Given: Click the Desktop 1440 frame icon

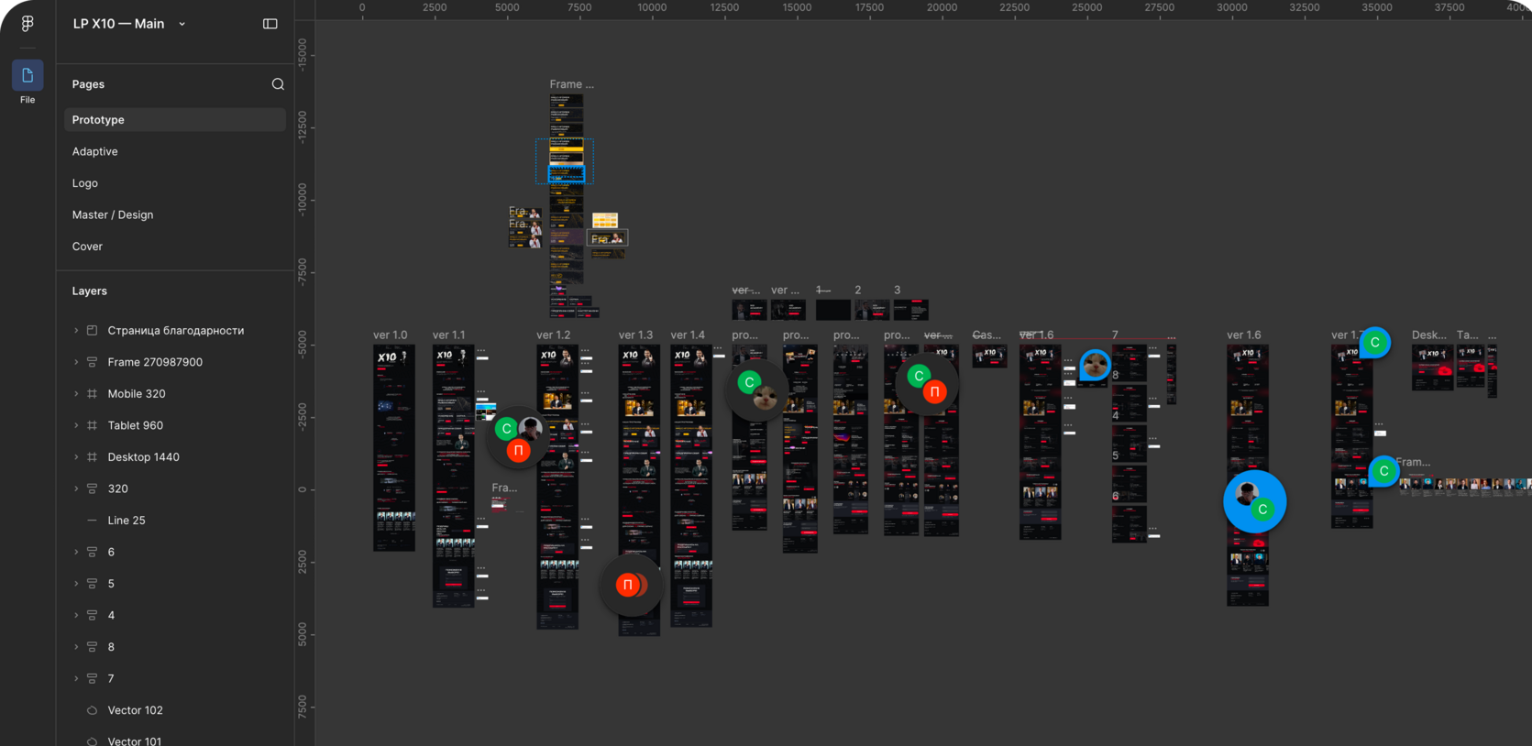Looking at the screenshot, I should (x=92, y=457).
